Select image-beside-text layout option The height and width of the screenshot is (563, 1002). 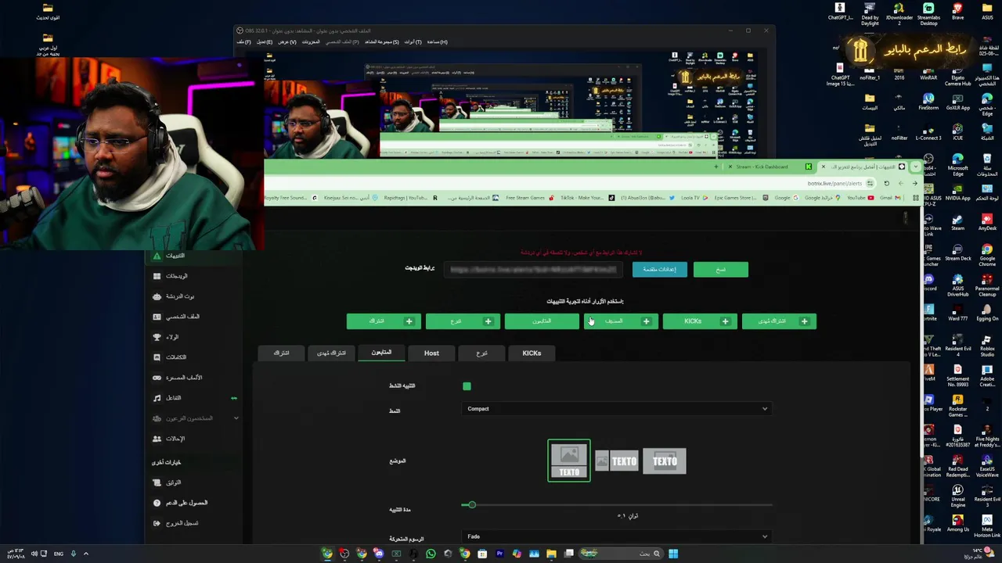coord(618,461)
